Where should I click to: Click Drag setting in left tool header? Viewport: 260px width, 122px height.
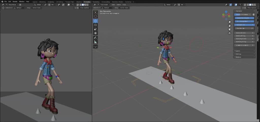pyautogui.click(x=29, y=8)
